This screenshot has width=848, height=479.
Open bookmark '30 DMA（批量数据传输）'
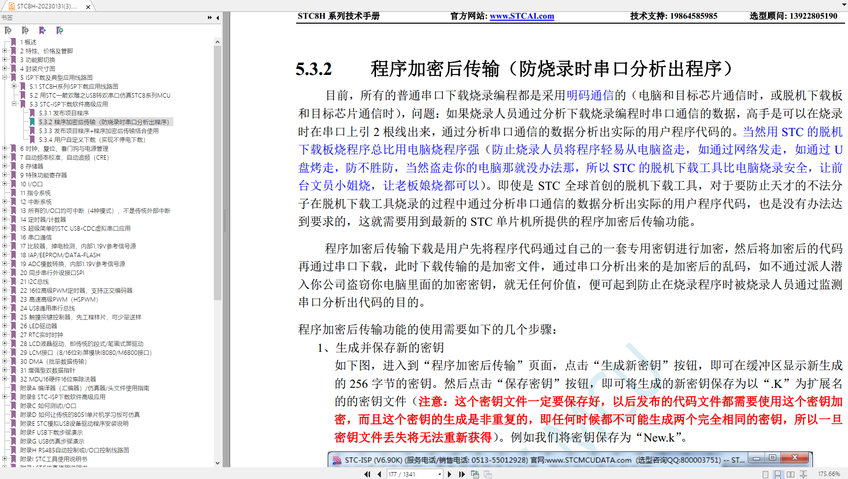[x=53, y=361]
